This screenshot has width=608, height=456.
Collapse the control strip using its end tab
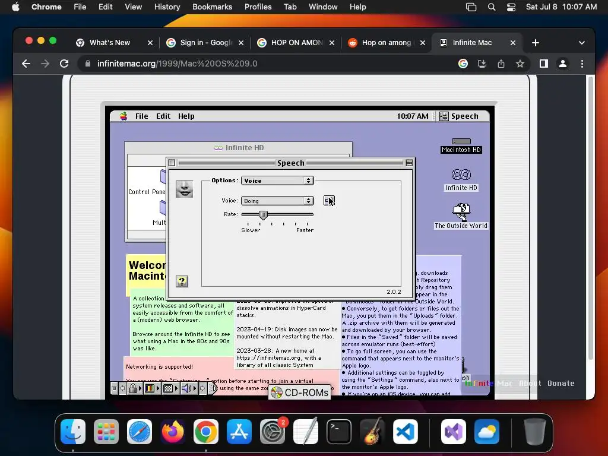tap(213, 388)
